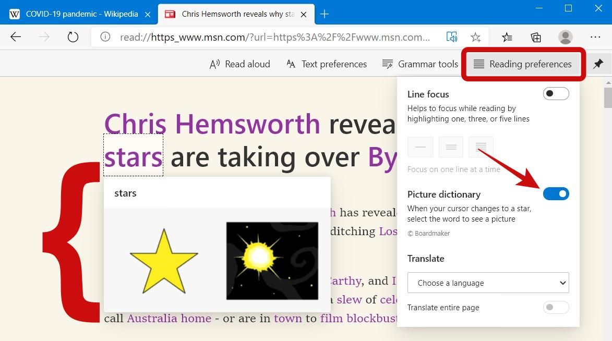Click the word Chris in headline
612x341 pixels.
click(x=135, y=124)
